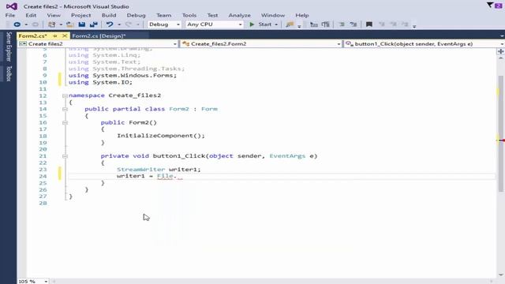Screen dimensions: 505x284
Task: Collapse the class Form2 block
Action: pyautogui.click(x=65, y=109)
